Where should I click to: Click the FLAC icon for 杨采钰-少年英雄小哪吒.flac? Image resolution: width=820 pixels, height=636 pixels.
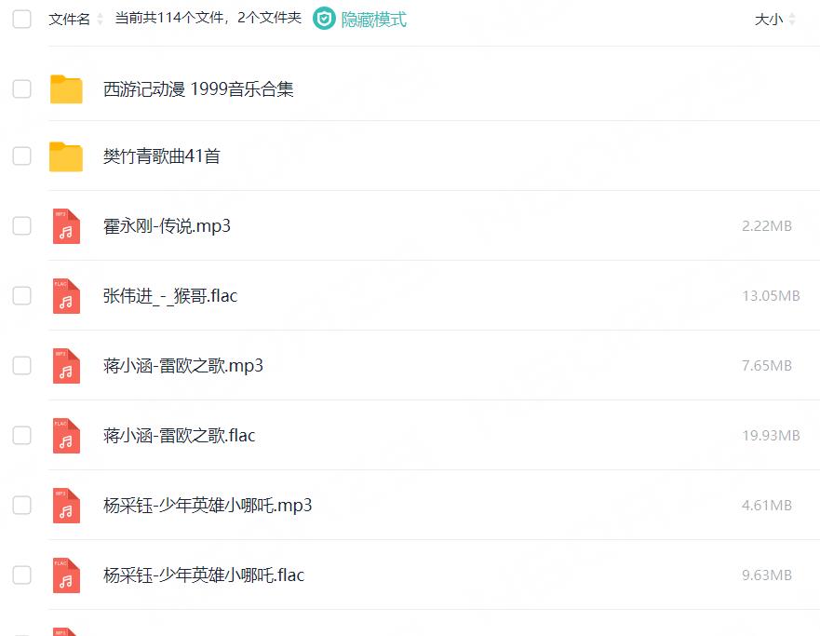[65, 575]
